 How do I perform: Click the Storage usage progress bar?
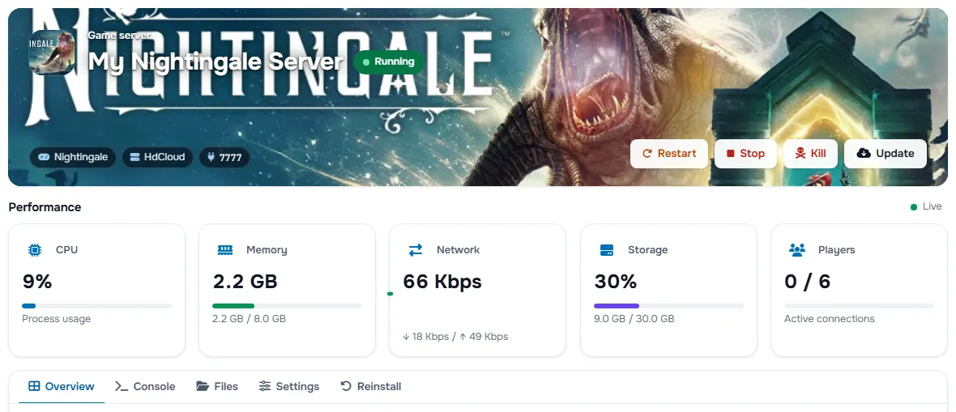669,306
